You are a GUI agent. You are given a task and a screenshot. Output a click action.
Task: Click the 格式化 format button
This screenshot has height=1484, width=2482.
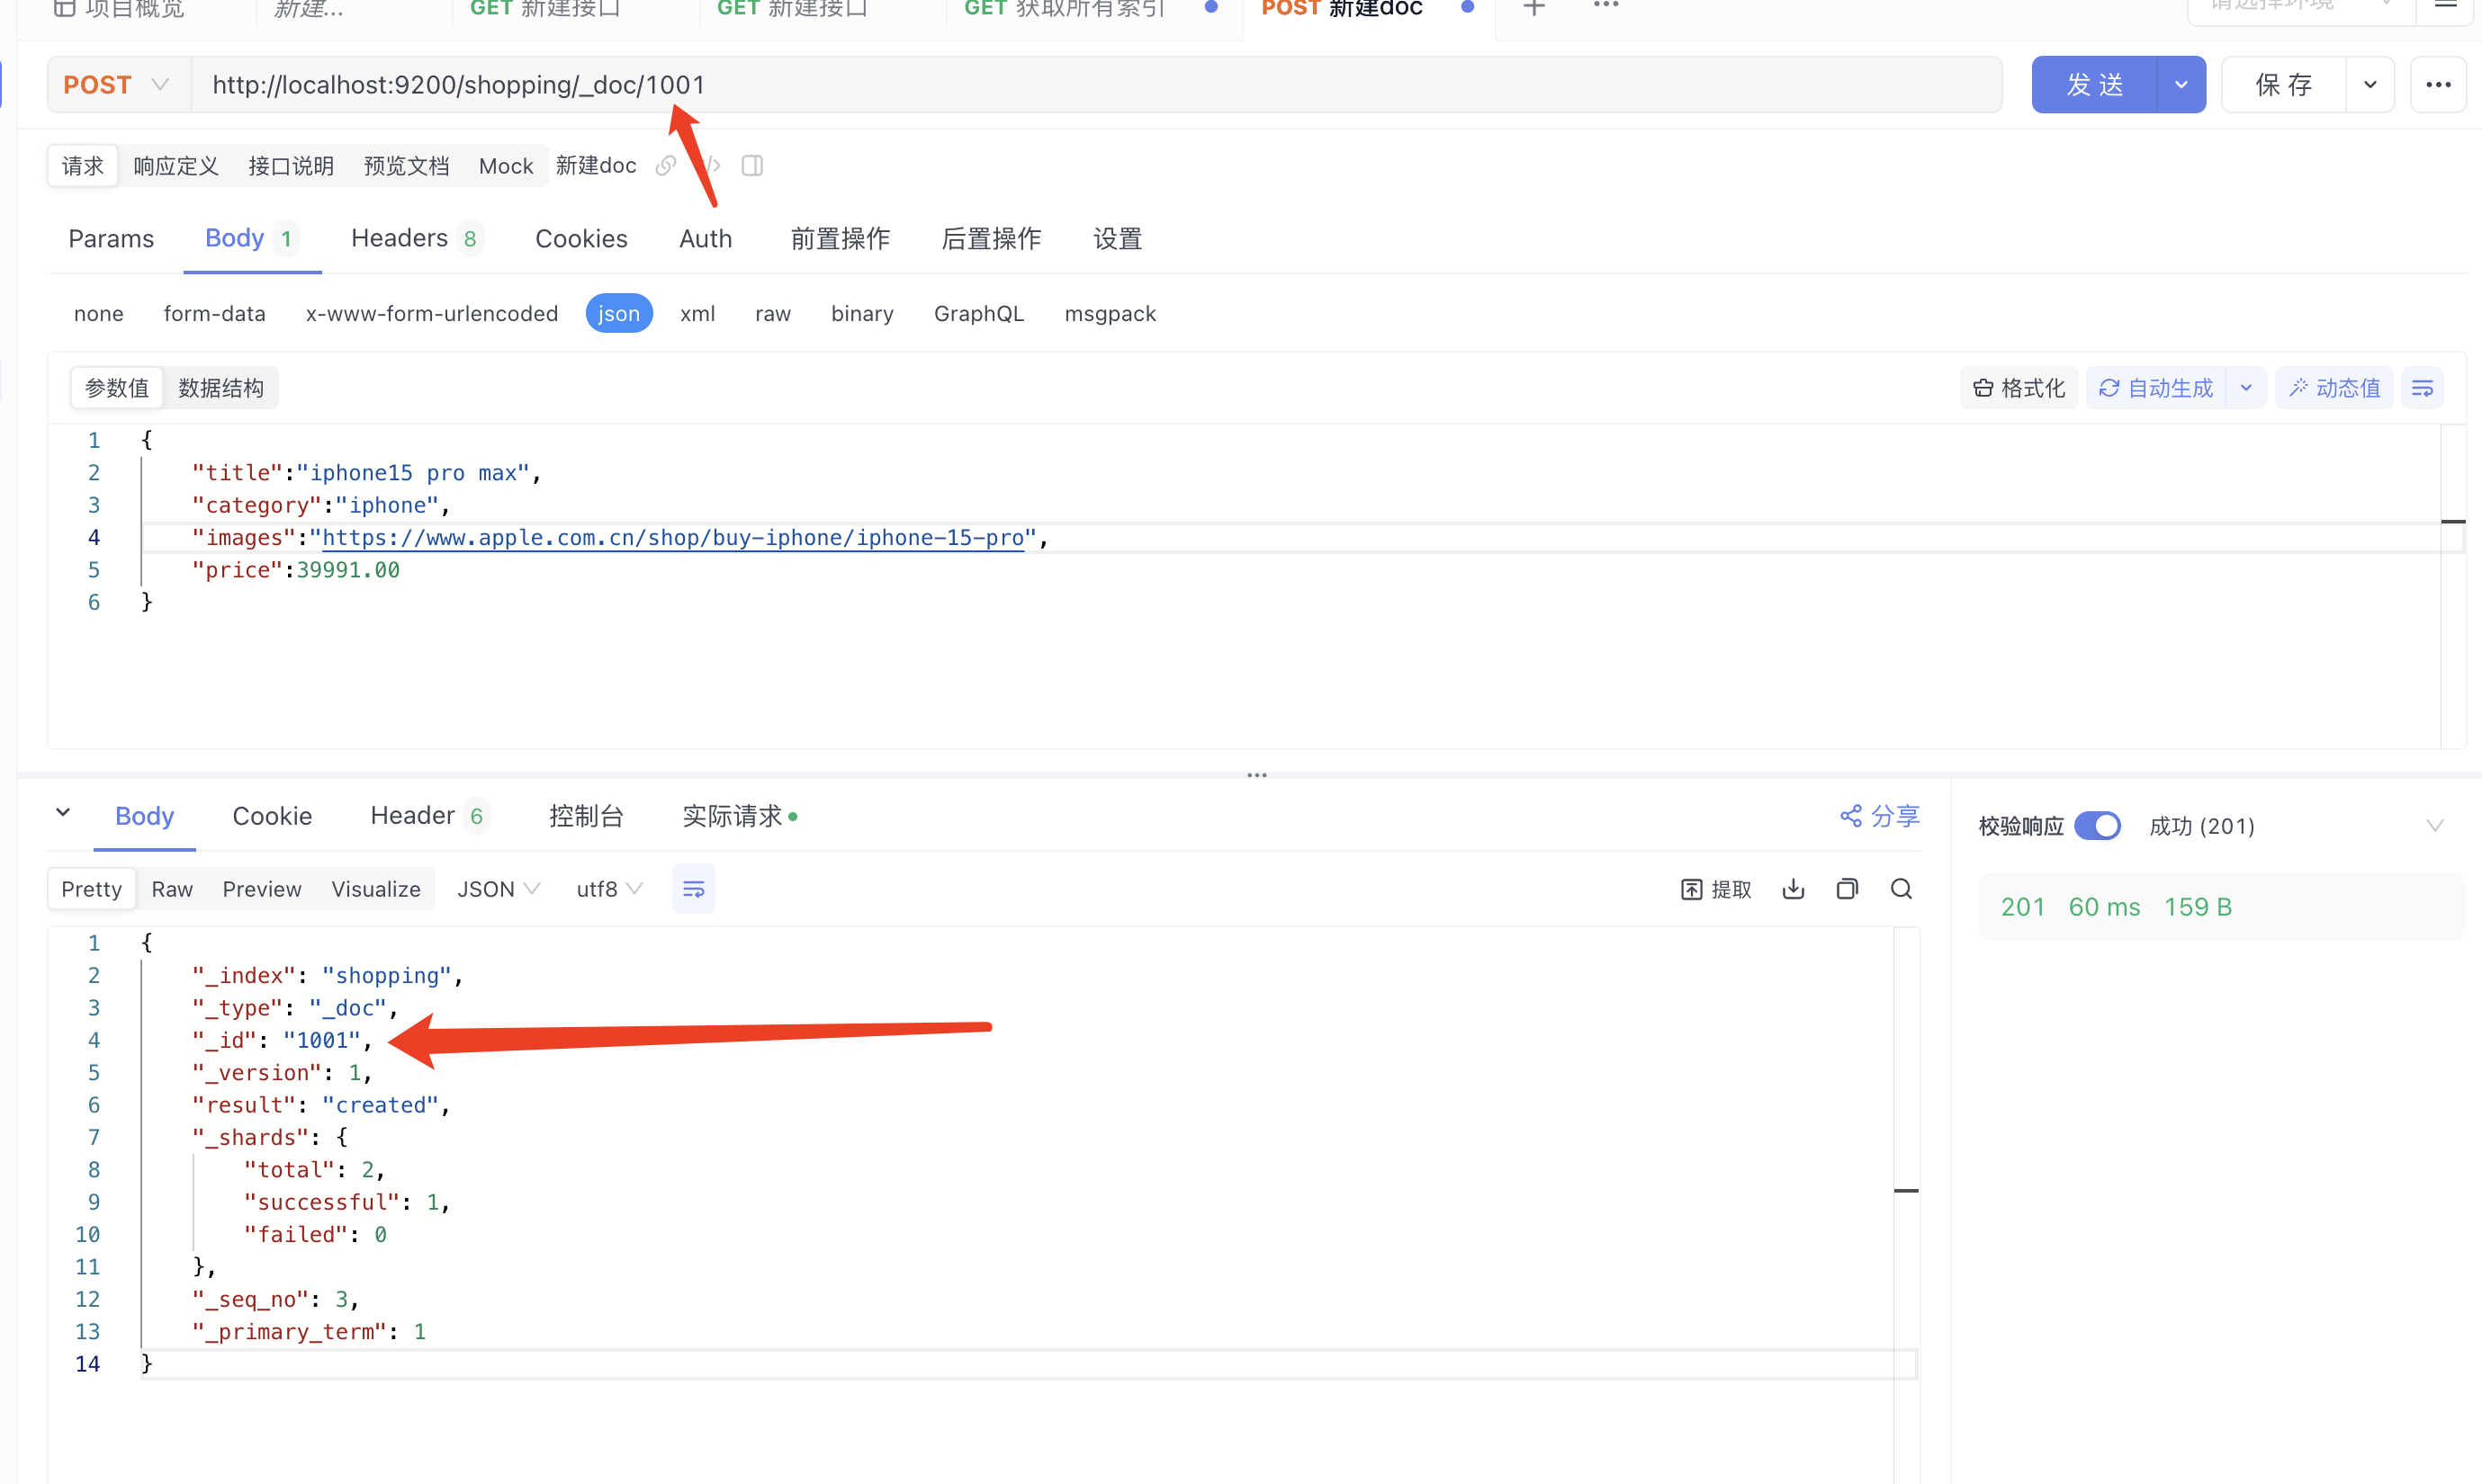[2019, 388]
